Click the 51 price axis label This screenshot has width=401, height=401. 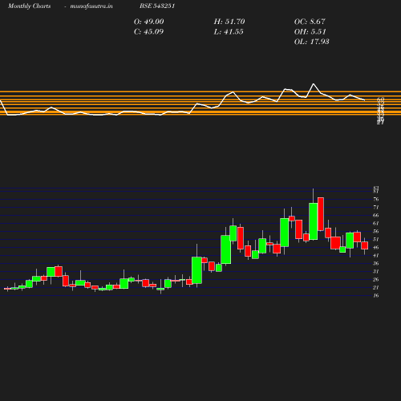pyautogui.click(x=376, y=239)
